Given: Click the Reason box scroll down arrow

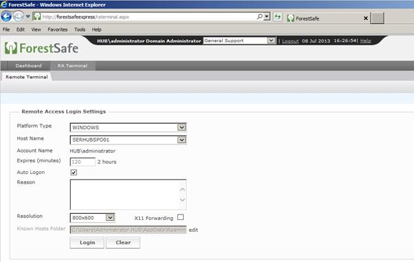Looking at the screenshot, I should [x=182, y=200].
